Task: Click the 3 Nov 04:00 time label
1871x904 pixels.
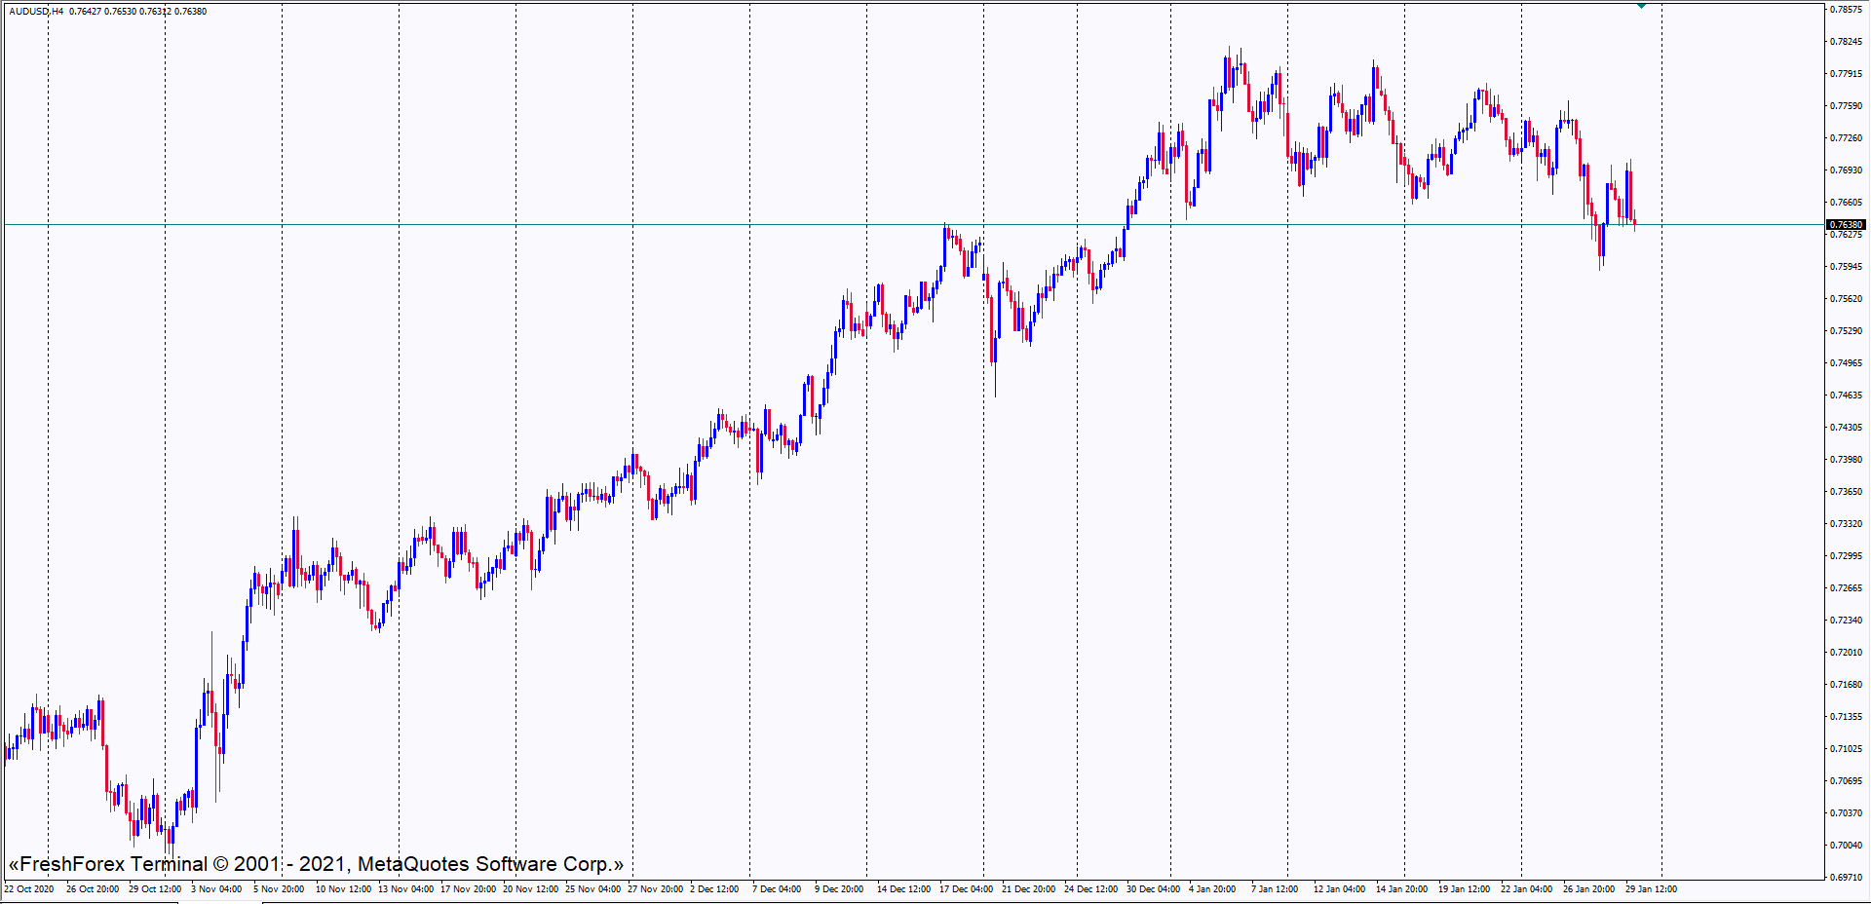Action: [x=216, y=889]
